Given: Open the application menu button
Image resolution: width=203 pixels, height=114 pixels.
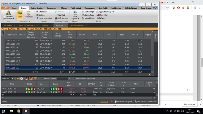Looking at the screenshot, I should click(5, 8).
